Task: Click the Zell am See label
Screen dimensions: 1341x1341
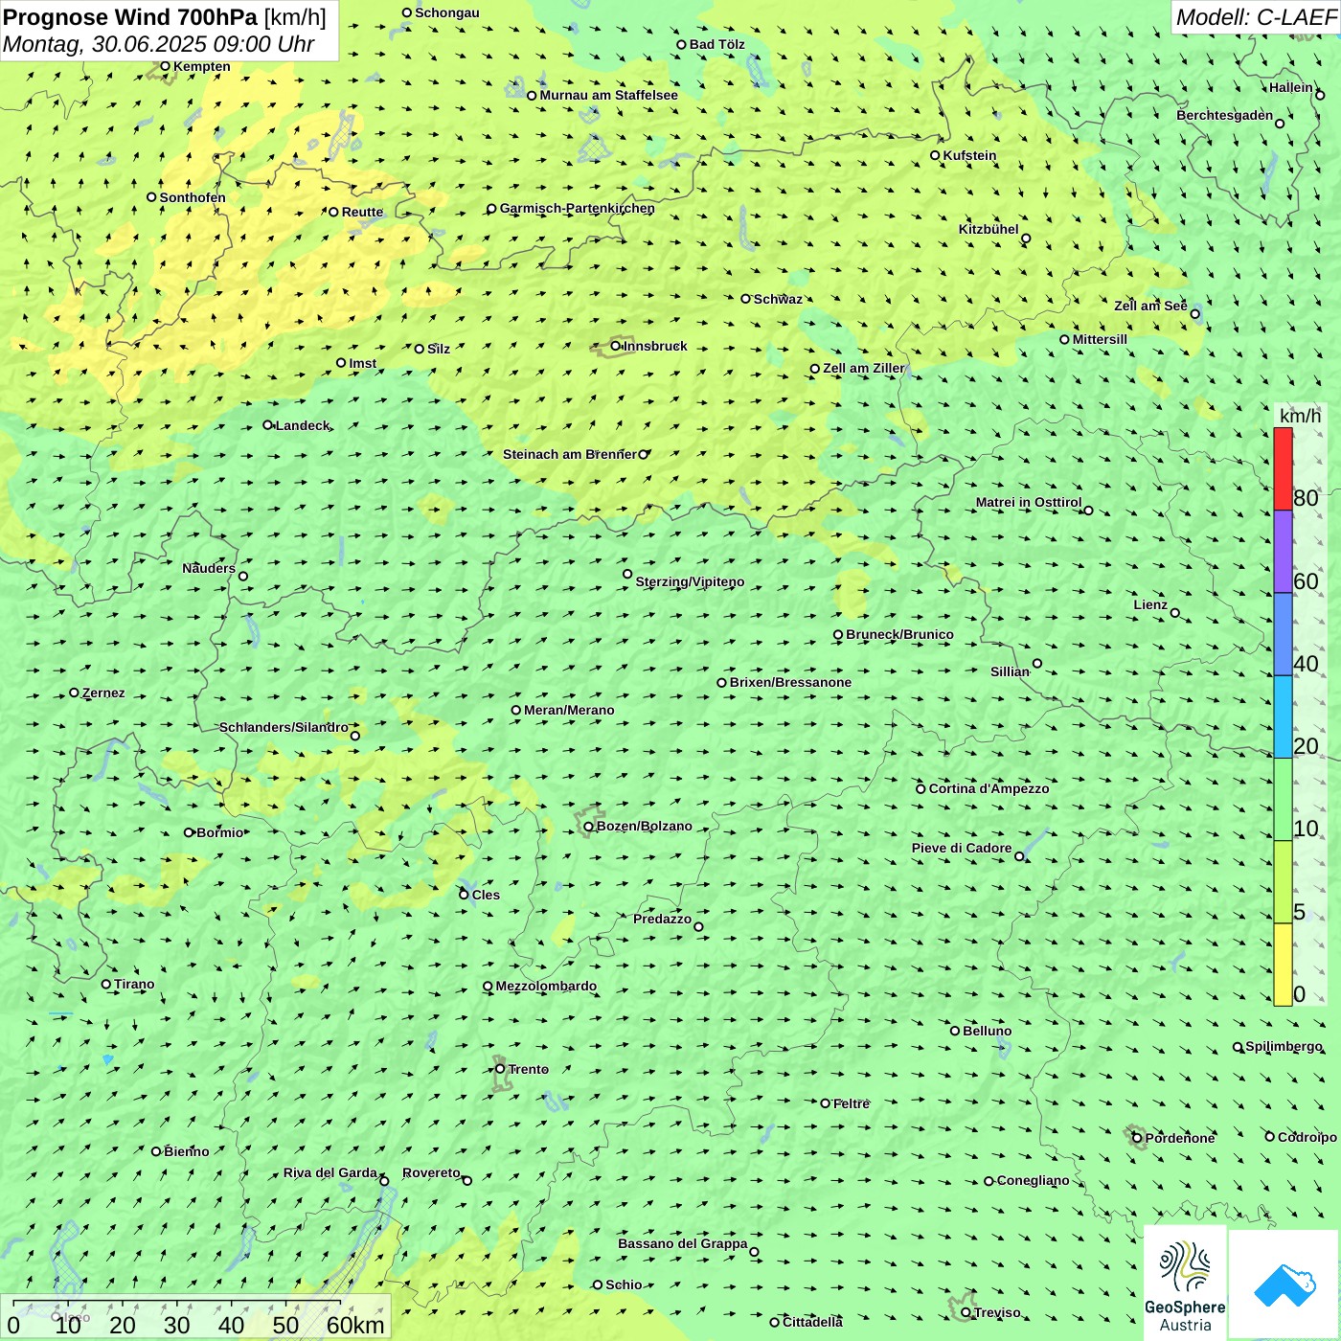Action: [x=1150, y=306]
